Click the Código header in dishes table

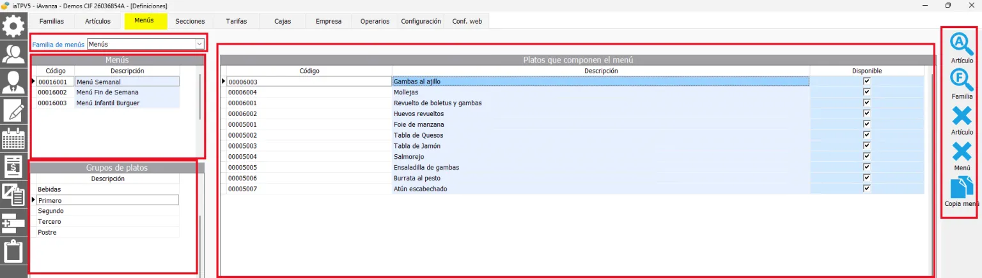click(309, 71)
